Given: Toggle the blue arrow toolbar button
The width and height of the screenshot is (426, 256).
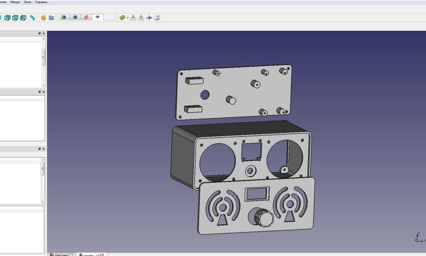Looking at the screenshot, I should click(97, 17).
